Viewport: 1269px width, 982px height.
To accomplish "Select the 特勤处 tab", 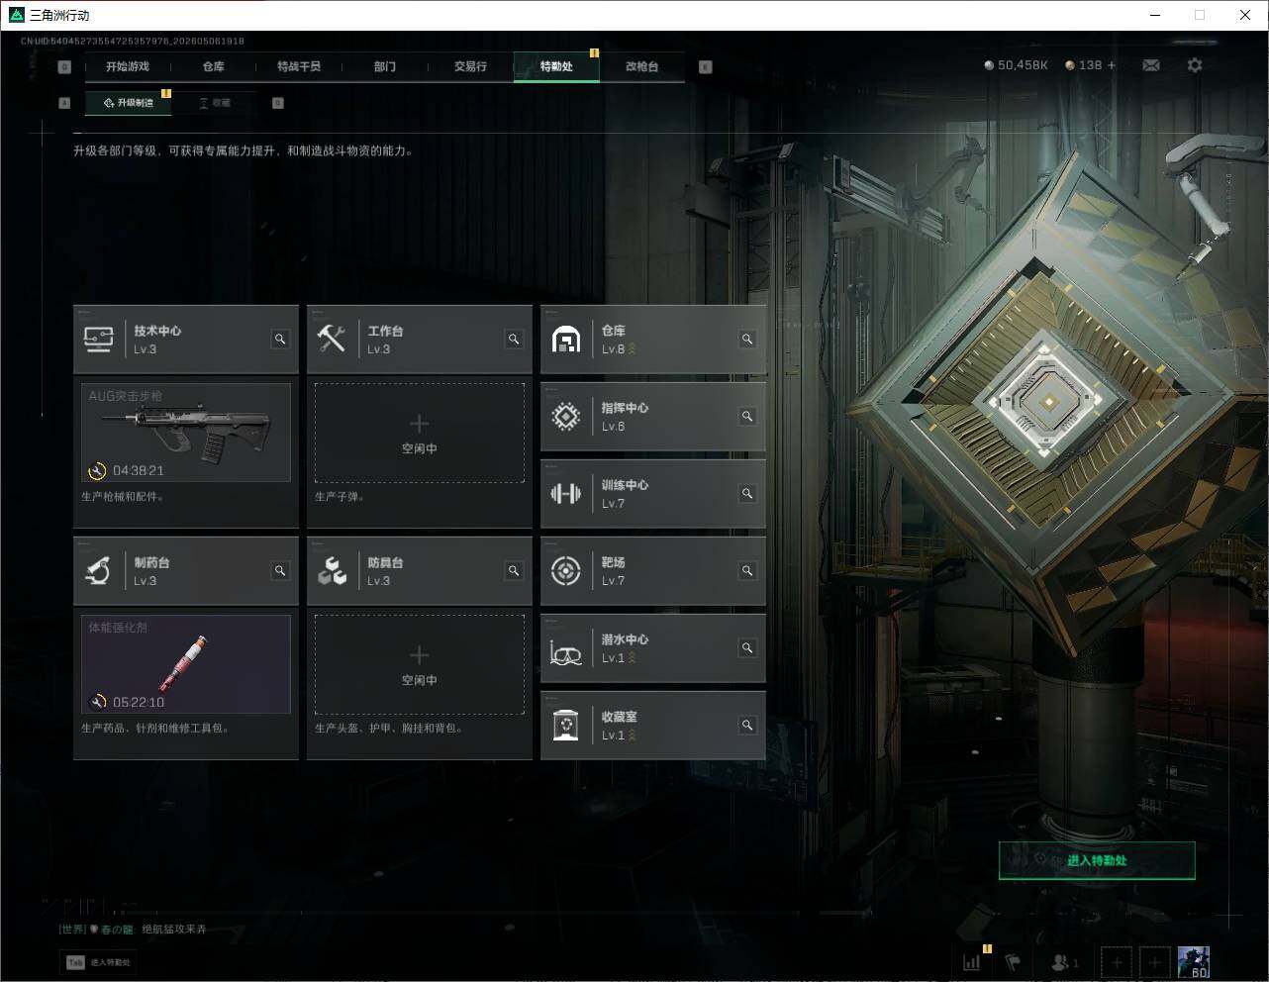I will coord(556,66).
